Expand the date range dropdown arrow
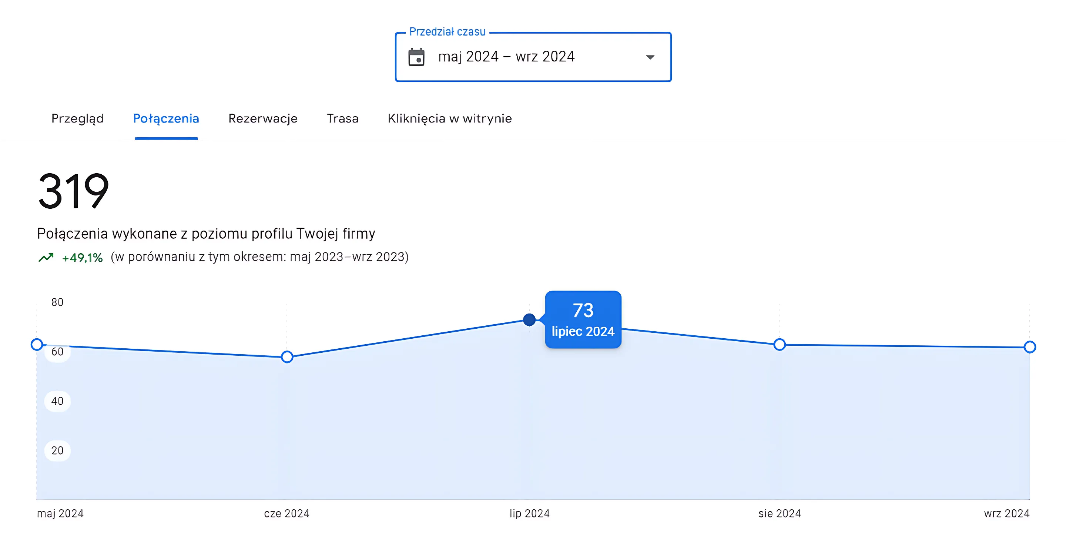1066x533 pixels. pos(650,57)
